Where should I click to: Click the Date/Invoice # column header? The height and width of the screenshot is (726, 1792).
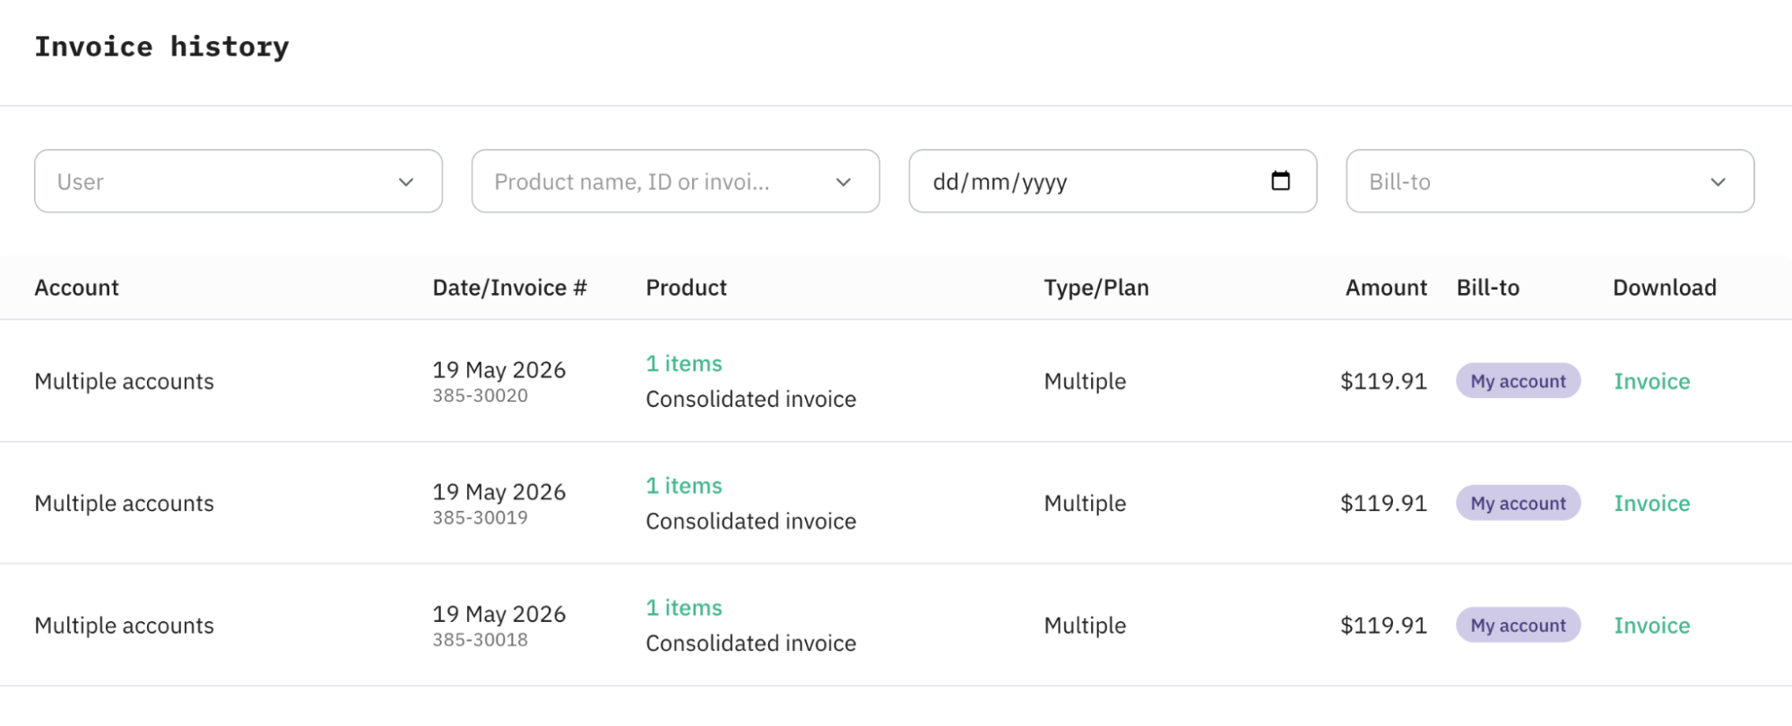[x=509, y=288]
